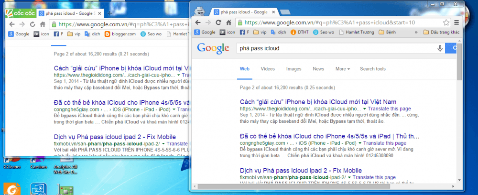Select the orange Foxit desktop icon
Image resolution: width=478 pixels, height=195 pixels.
pyautogui.click(x=12, y=189)
